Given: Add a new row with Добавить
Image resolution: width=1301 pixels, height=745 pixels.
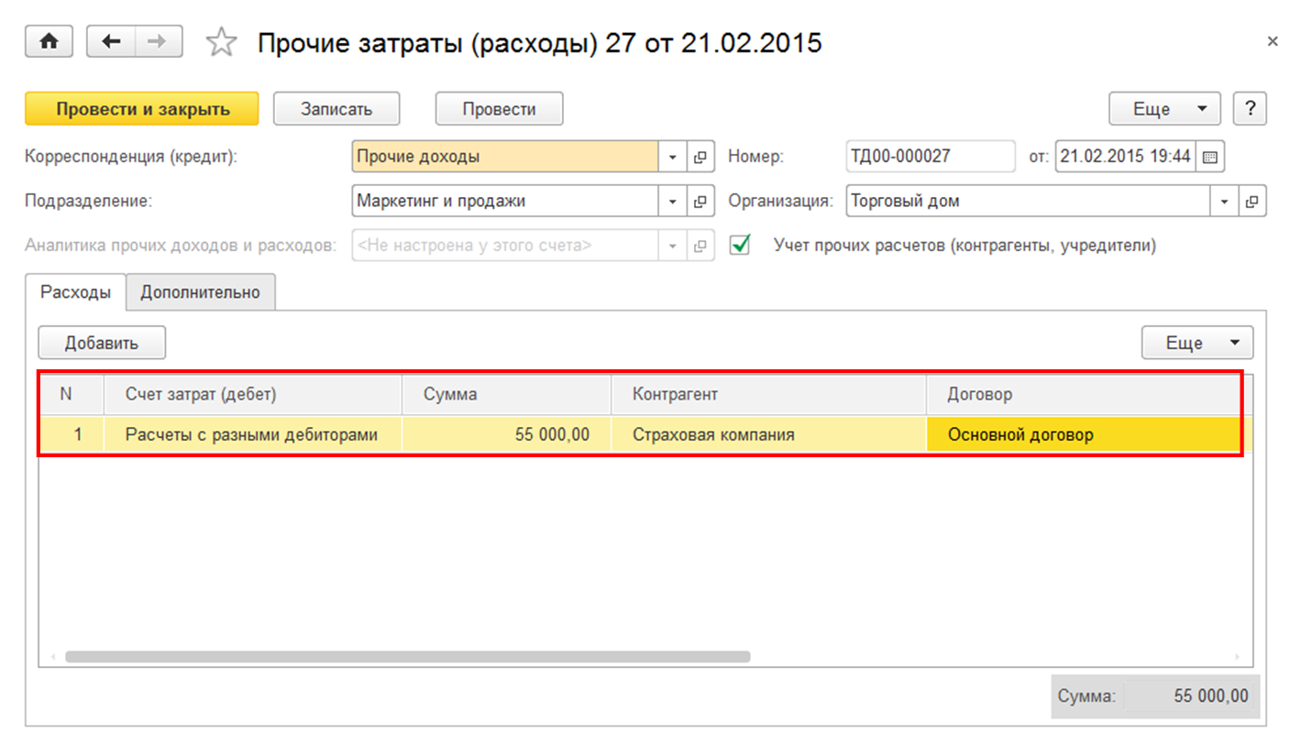Looking at the screenshot, I should pos(102,343).
